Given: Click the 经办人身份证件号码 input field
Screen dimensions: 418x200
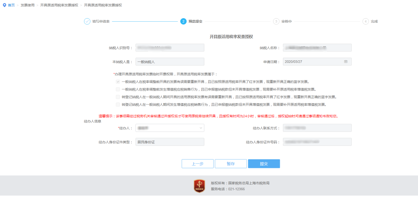Looking at the screenshot, I should pyautogui.click(x=317, y=142).
